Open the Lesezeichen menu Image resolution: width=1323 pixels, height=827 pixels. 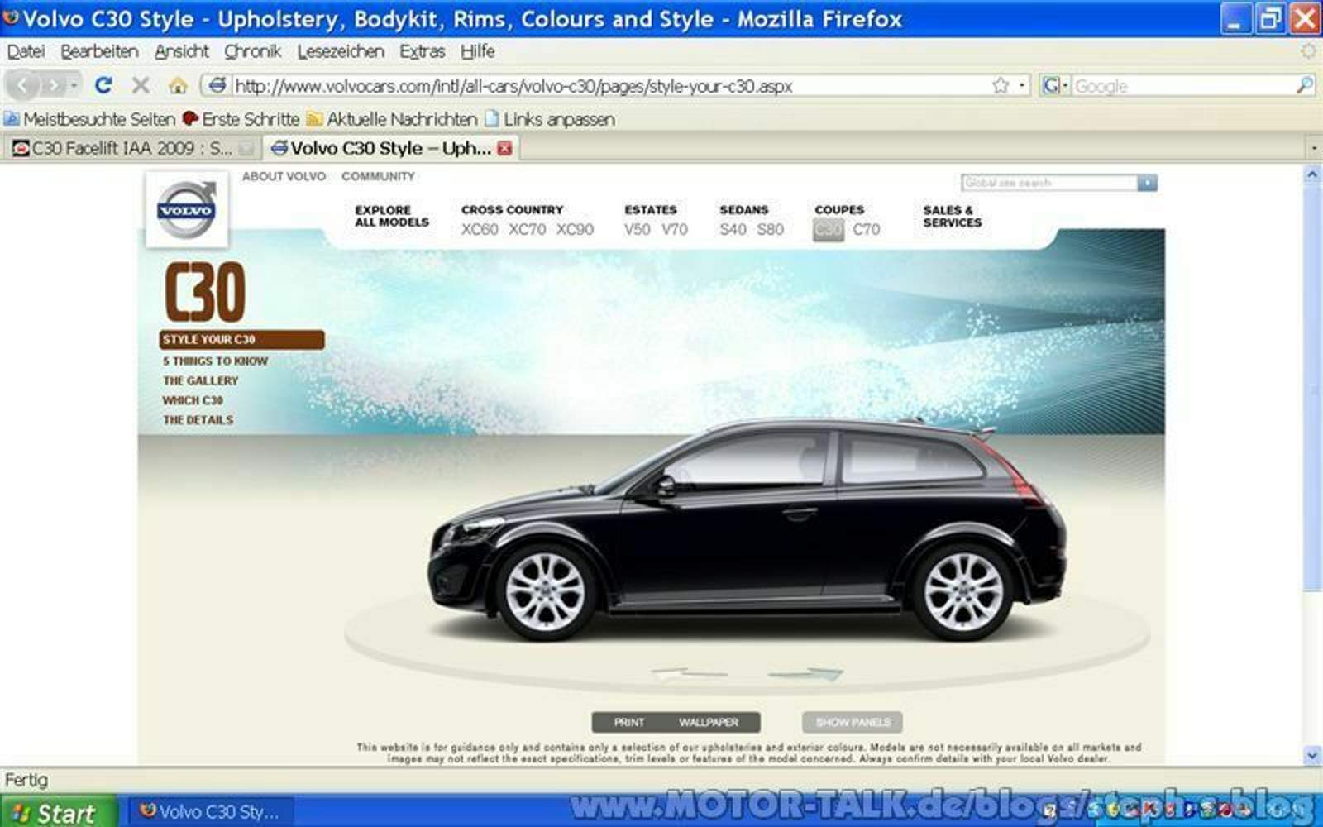point(340,51)
